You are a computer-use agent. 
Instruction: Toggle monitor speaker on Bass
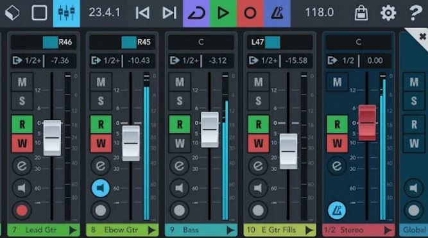pos(179,188)
